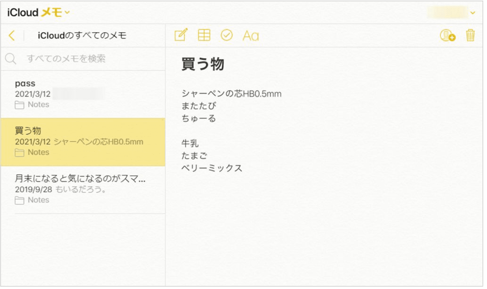Click the iCloudのすべてのメモ folder title
The height and width of the screenshot is (289, 487).
point(82,36)
